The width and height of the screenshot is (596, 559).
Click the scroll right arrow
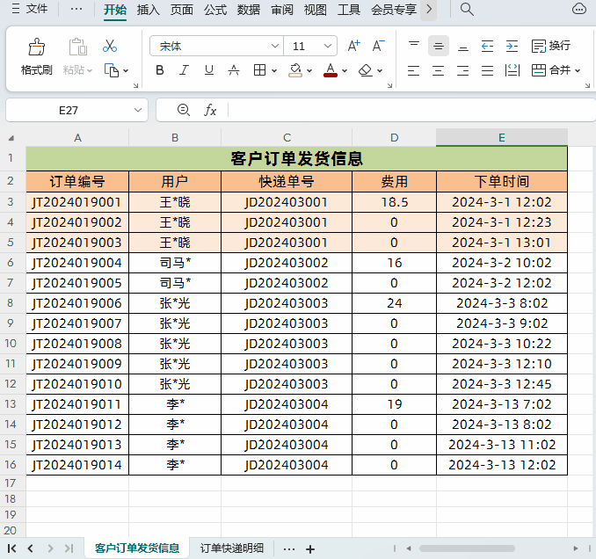pyautogui.click(x=576, y=548)
